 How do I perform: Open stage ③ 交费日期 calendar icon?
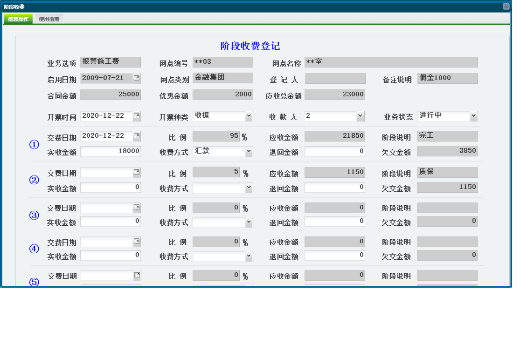[x=138, y=208]
